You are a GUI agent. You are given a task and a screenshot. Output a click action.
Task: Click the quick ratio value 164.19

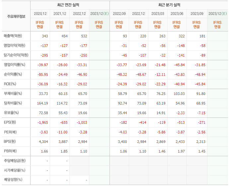pyautogui.click(x=42, y=103)
